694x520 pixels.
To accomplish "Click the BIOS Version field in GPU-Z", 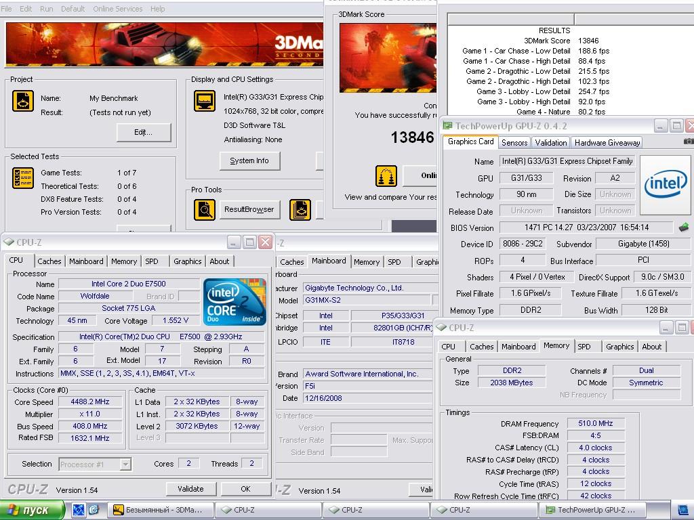I will pyautogui.click(x=586, y=227).
